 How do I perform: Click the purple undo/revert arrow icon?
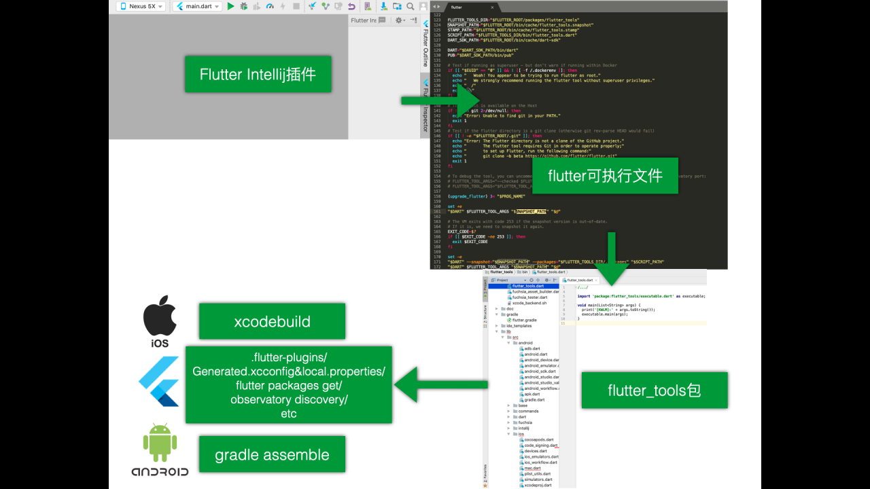[351, 6]
